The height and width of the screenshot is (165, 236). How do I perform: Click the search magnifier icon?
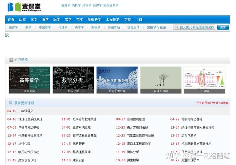pyautogui.click(x=177, y=27)
